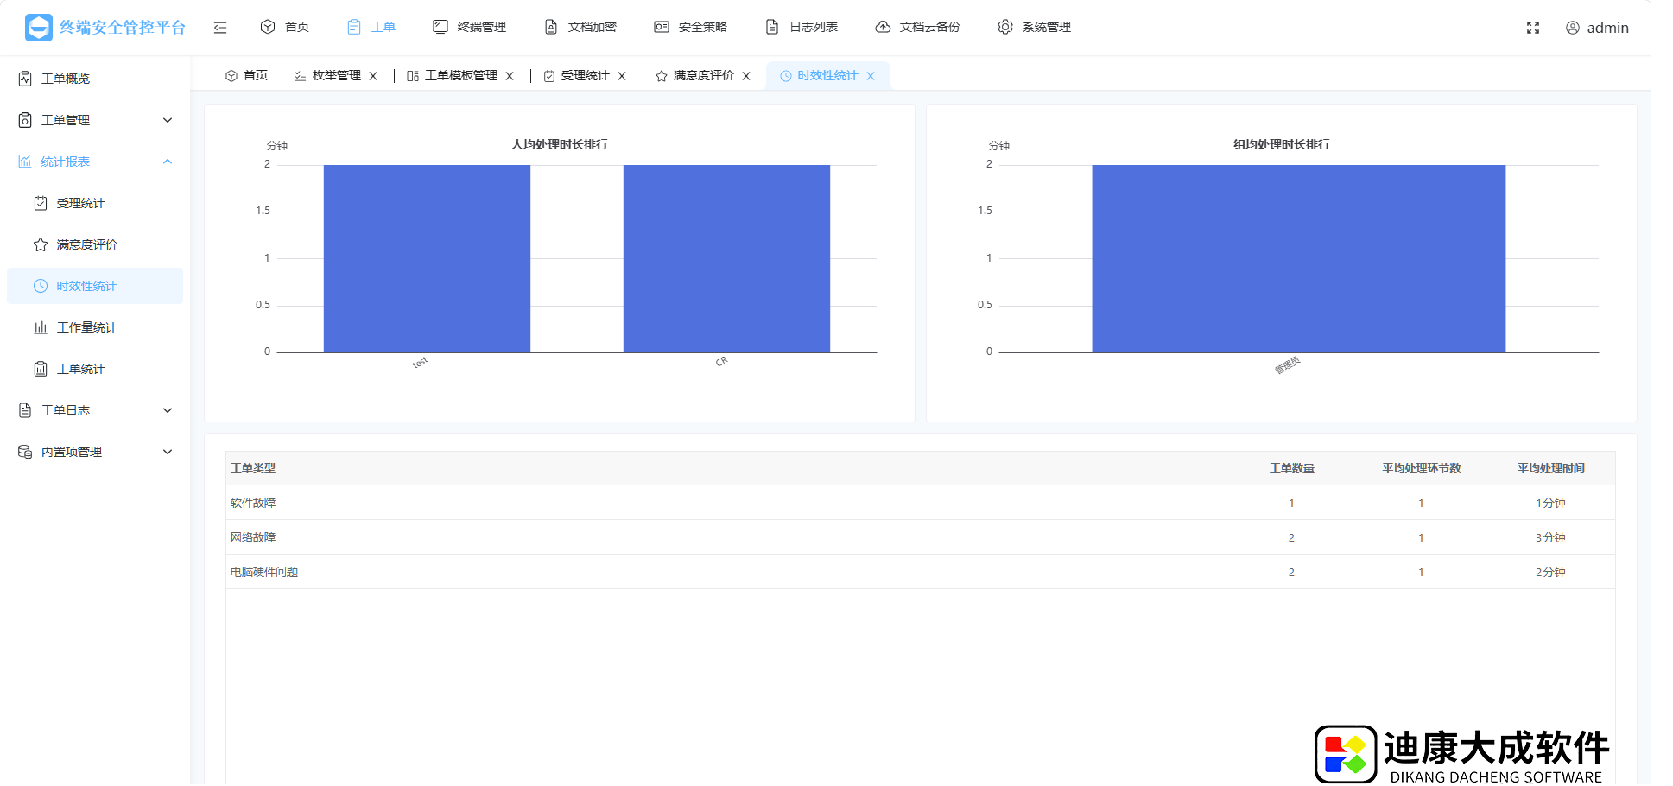Select the 电脑硬件问题 table row
The width and height of the screenshot is (1673, 786).
(x=921, y=572)
